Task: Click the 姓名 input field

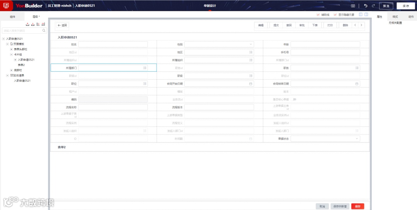Action: (113, 44)
